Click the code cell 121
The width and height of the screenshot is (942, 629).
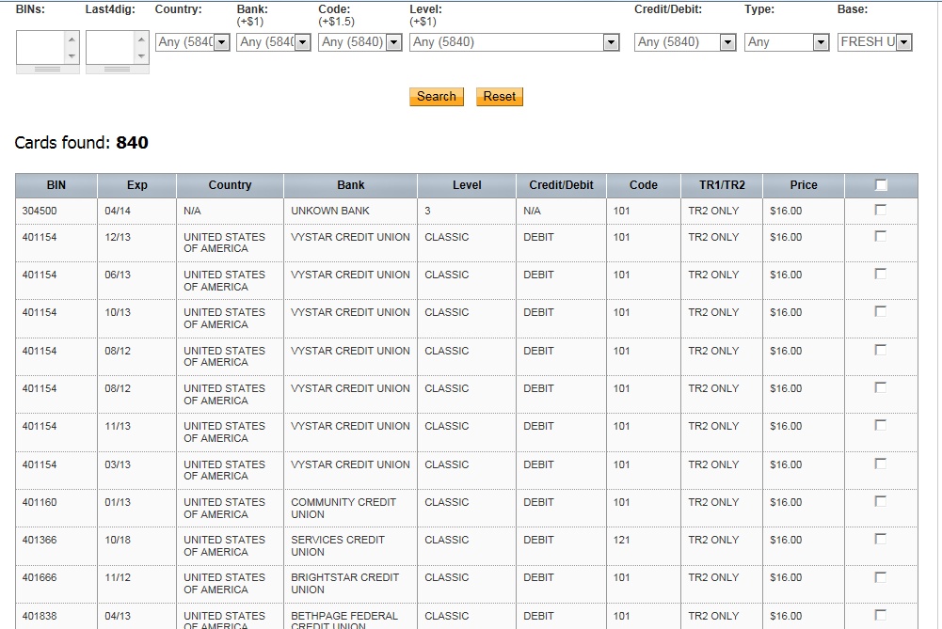coord(622,541)
